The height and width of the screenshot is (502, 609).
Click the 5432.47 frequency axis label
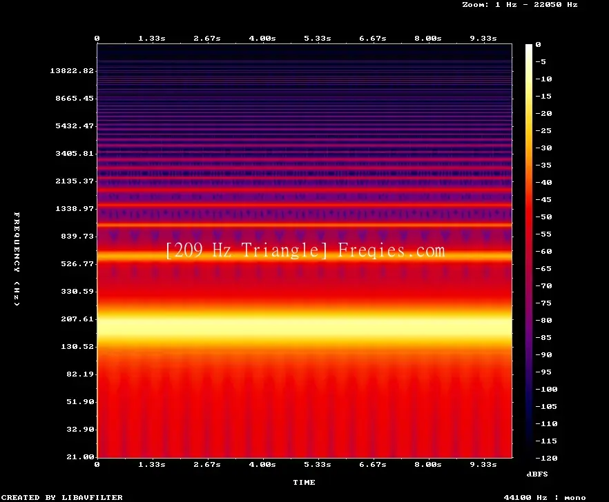pyautogui.click(x=75, y=125)
